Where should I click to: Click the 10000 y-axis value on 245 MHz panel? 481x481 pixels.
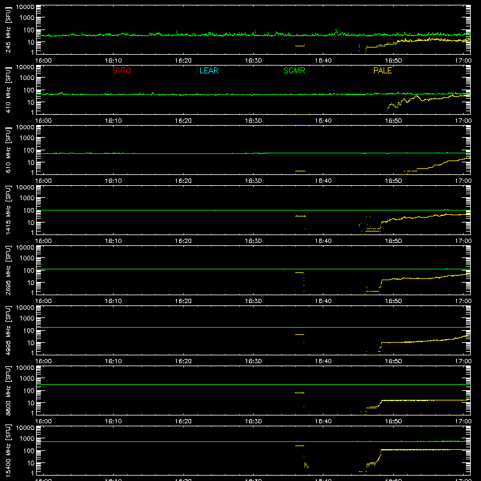click(x=25, y=7)
